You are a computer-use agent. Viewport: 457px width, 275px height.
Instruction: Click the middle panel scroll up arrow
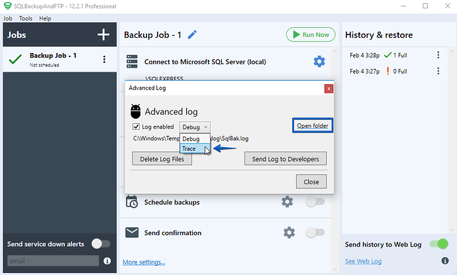[335, 52]
